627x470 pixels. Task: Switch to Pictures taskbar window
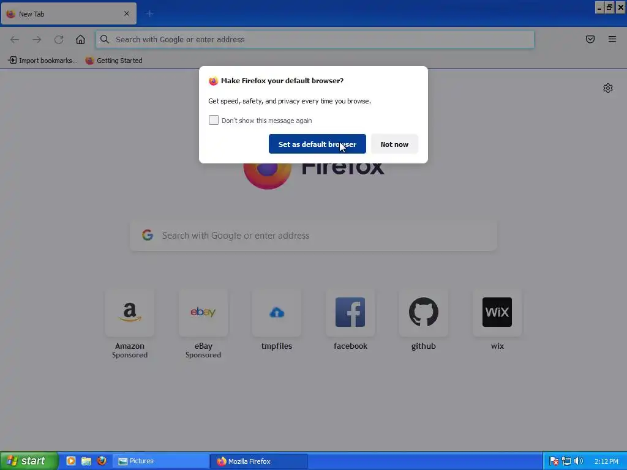click(161, 461)
